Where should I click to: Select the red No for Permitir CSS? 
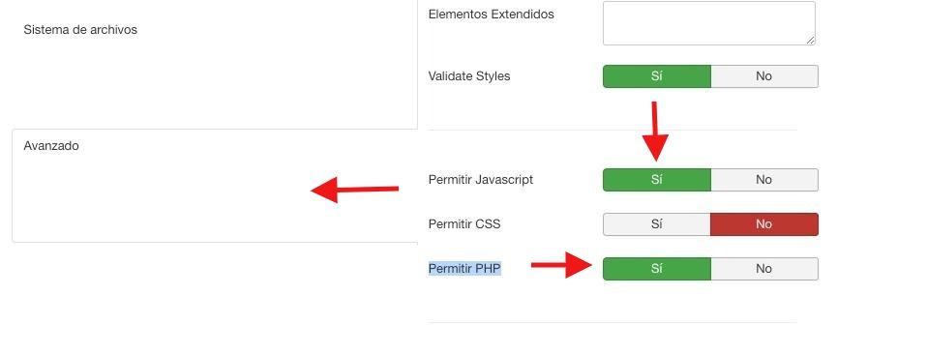(763, 224)
